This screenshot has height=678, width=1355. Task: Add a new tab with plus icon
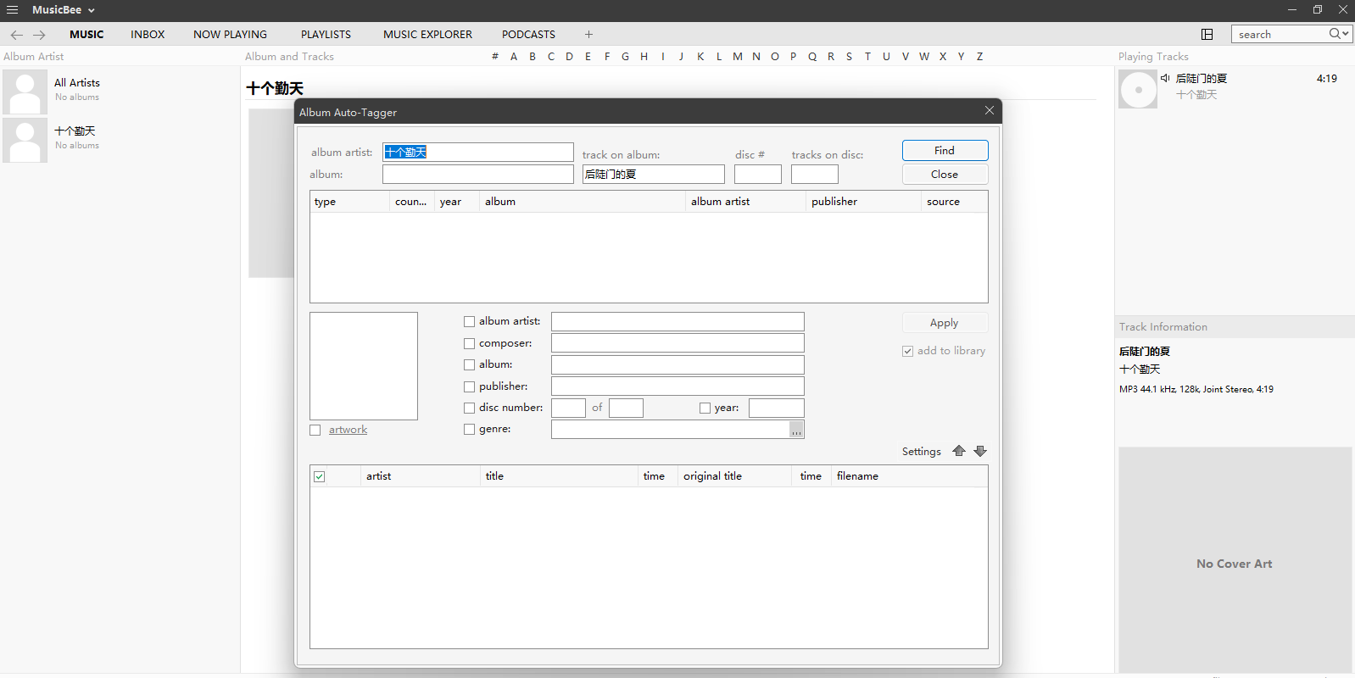[x=588, y=35]
